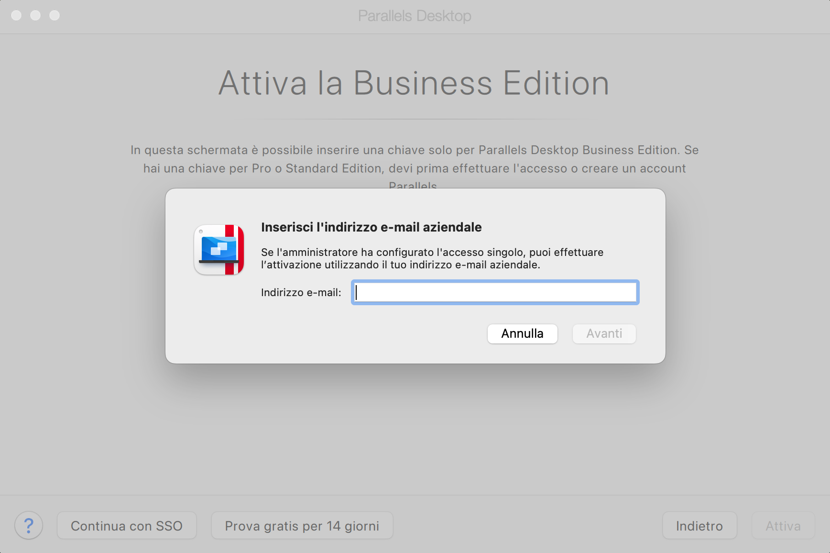Zoom the Parallels Desktop window
The height and width of the screenshot is (553, 830).
tap(55, 15)
